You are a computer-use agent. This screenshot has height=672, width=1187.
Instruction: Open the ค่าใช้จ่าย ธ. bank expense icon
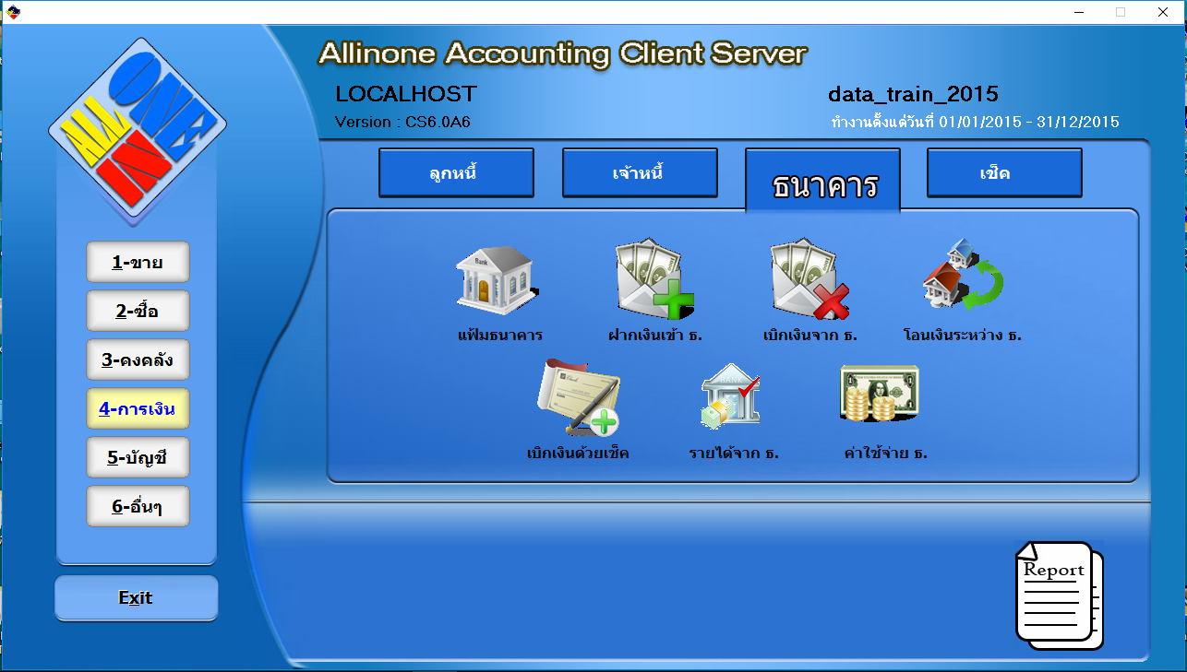[x=880, y=394]
